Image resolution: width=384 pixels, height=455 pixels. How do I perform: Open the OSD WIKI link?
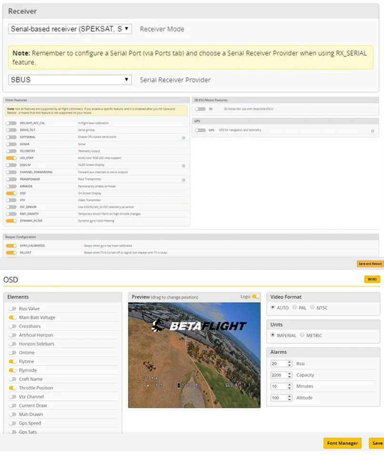tap(372, 279)
